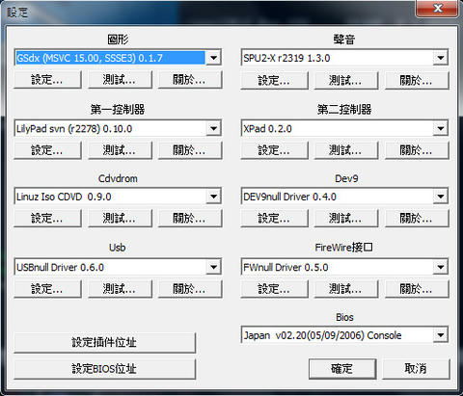The image size is (463, 396).
Task: Expand the 第二控制器 XPad dropdown
Action: (440, 129)
